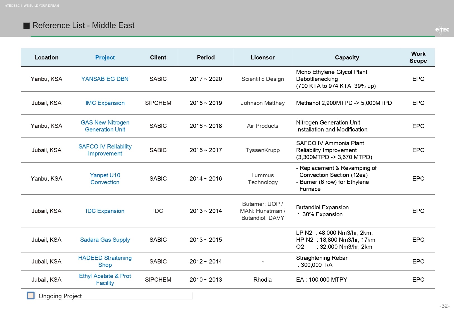
Task: Open the SAFCO IV Reliability Improvement link
Action: pyautogui.click(x=105, y=150)
